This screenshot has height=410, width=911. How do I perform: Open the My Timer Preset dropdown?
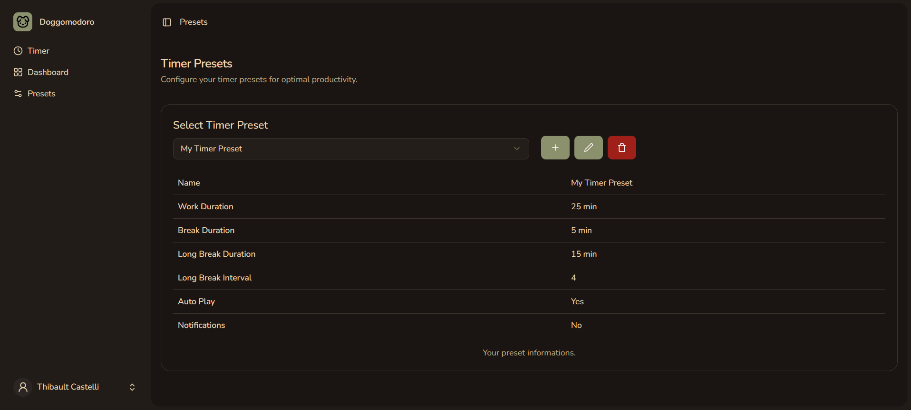coord(350,149)
